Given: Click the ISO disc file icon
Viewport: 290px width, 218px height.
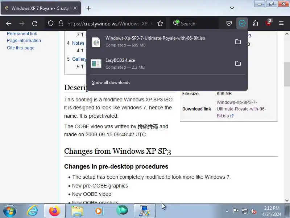Looking at the screenshot, I should coord(96,42).
